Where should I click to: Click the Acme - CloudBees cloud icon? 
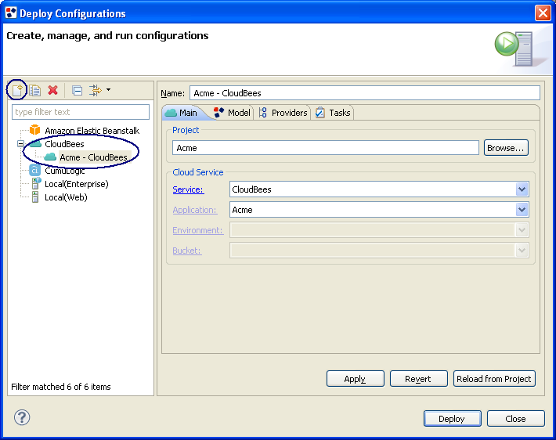(x=50, y=157)
